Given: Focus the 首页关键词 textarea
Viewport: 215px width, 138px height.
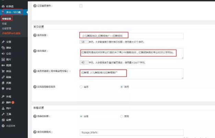Looking at the screenshot, I should 131,74.
